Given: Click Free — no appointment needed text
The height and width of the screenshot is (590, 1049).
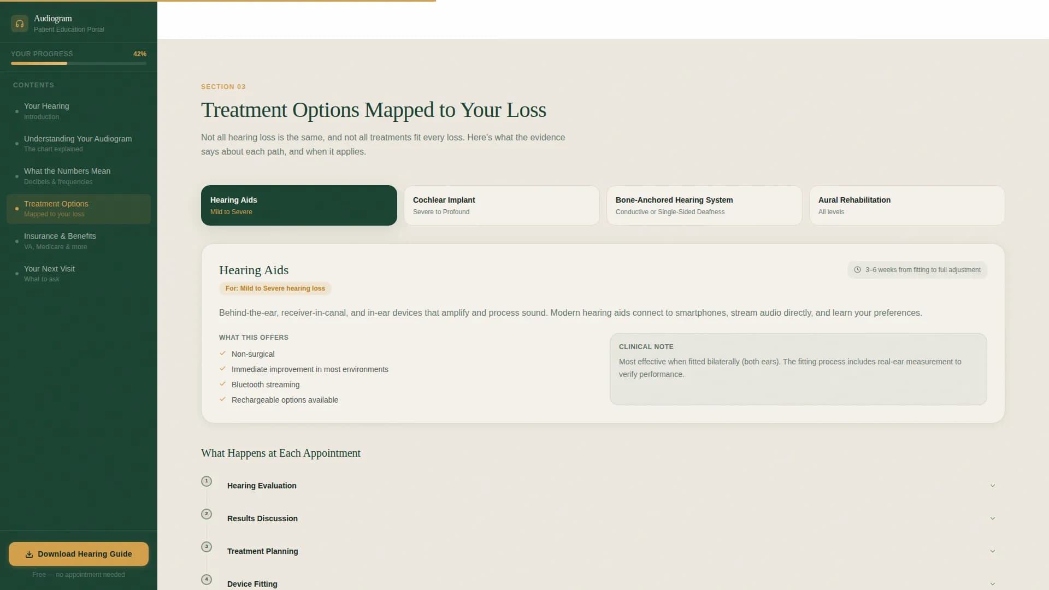Looking at the screenshot, I should 79,575.
